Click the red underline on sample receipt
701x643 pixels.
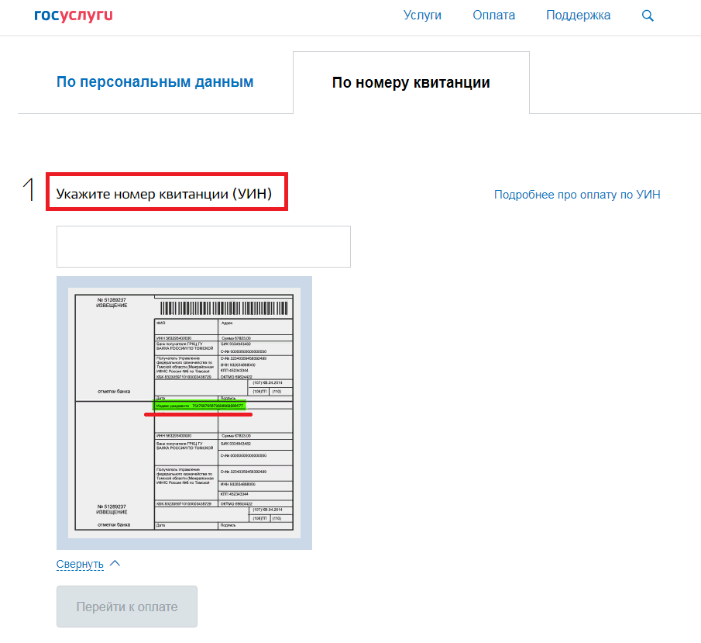[x=198, y=414]
